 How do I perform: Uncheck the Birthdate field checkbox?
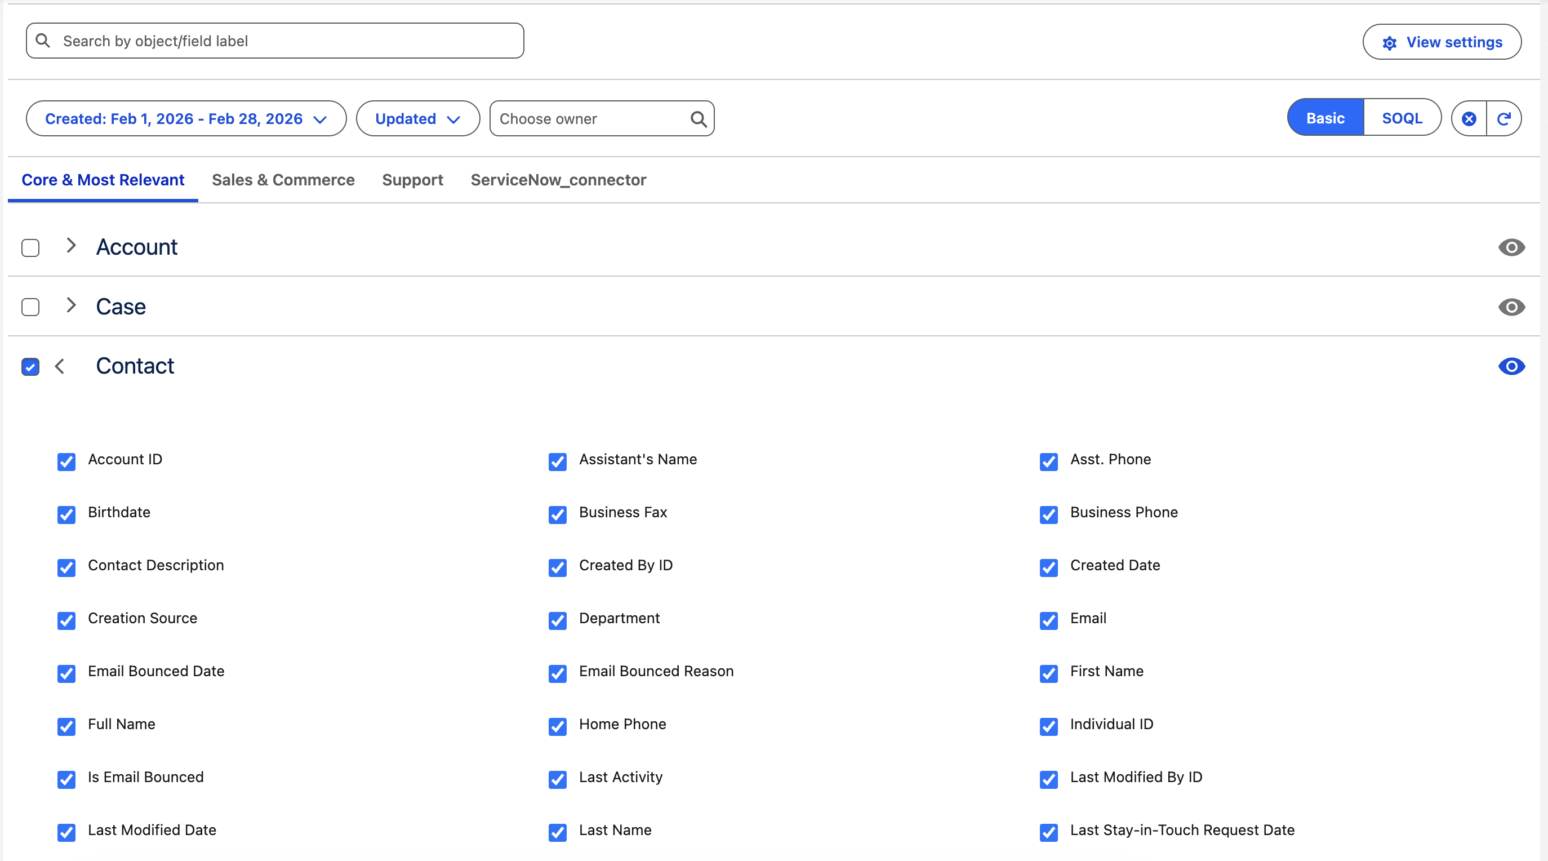[x=66, y=514]
